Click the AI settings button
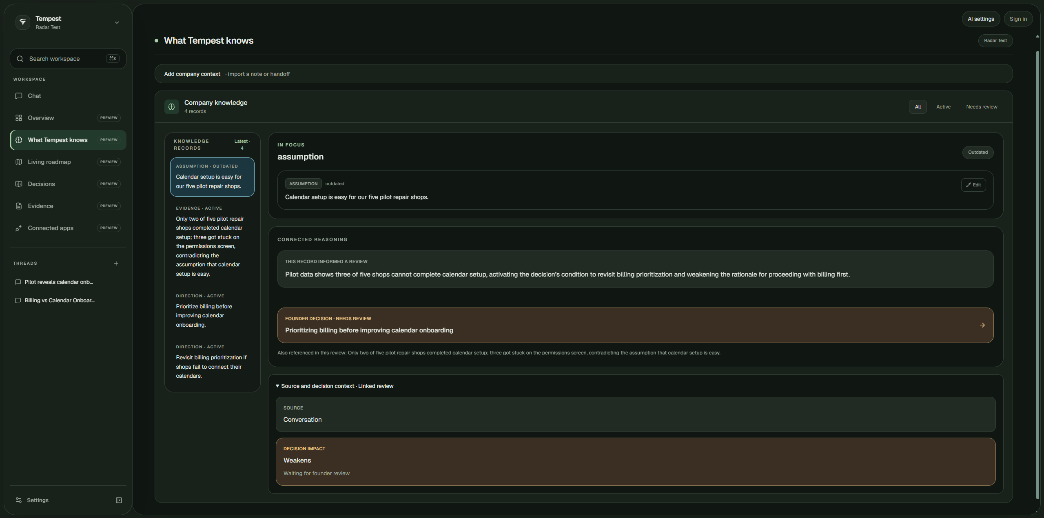 point(981,19)
